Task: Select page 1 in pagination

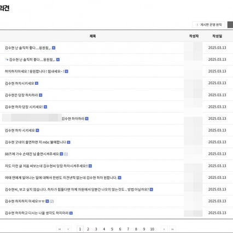Action: click(80, 229)
